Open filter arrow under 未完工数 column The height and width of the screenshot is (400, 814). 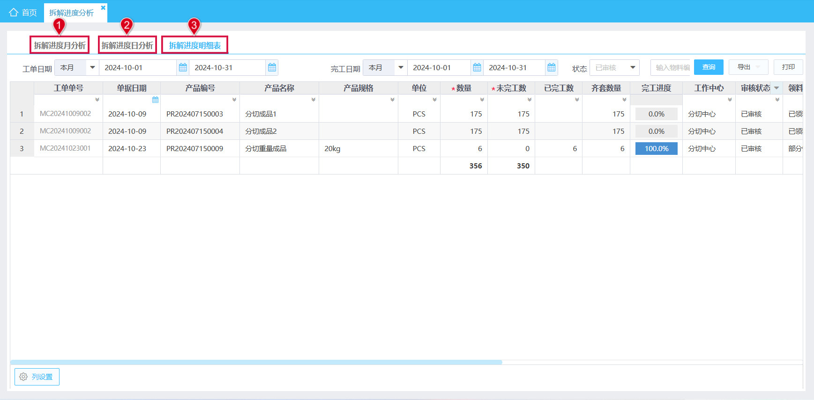click(x=530, y=100)
